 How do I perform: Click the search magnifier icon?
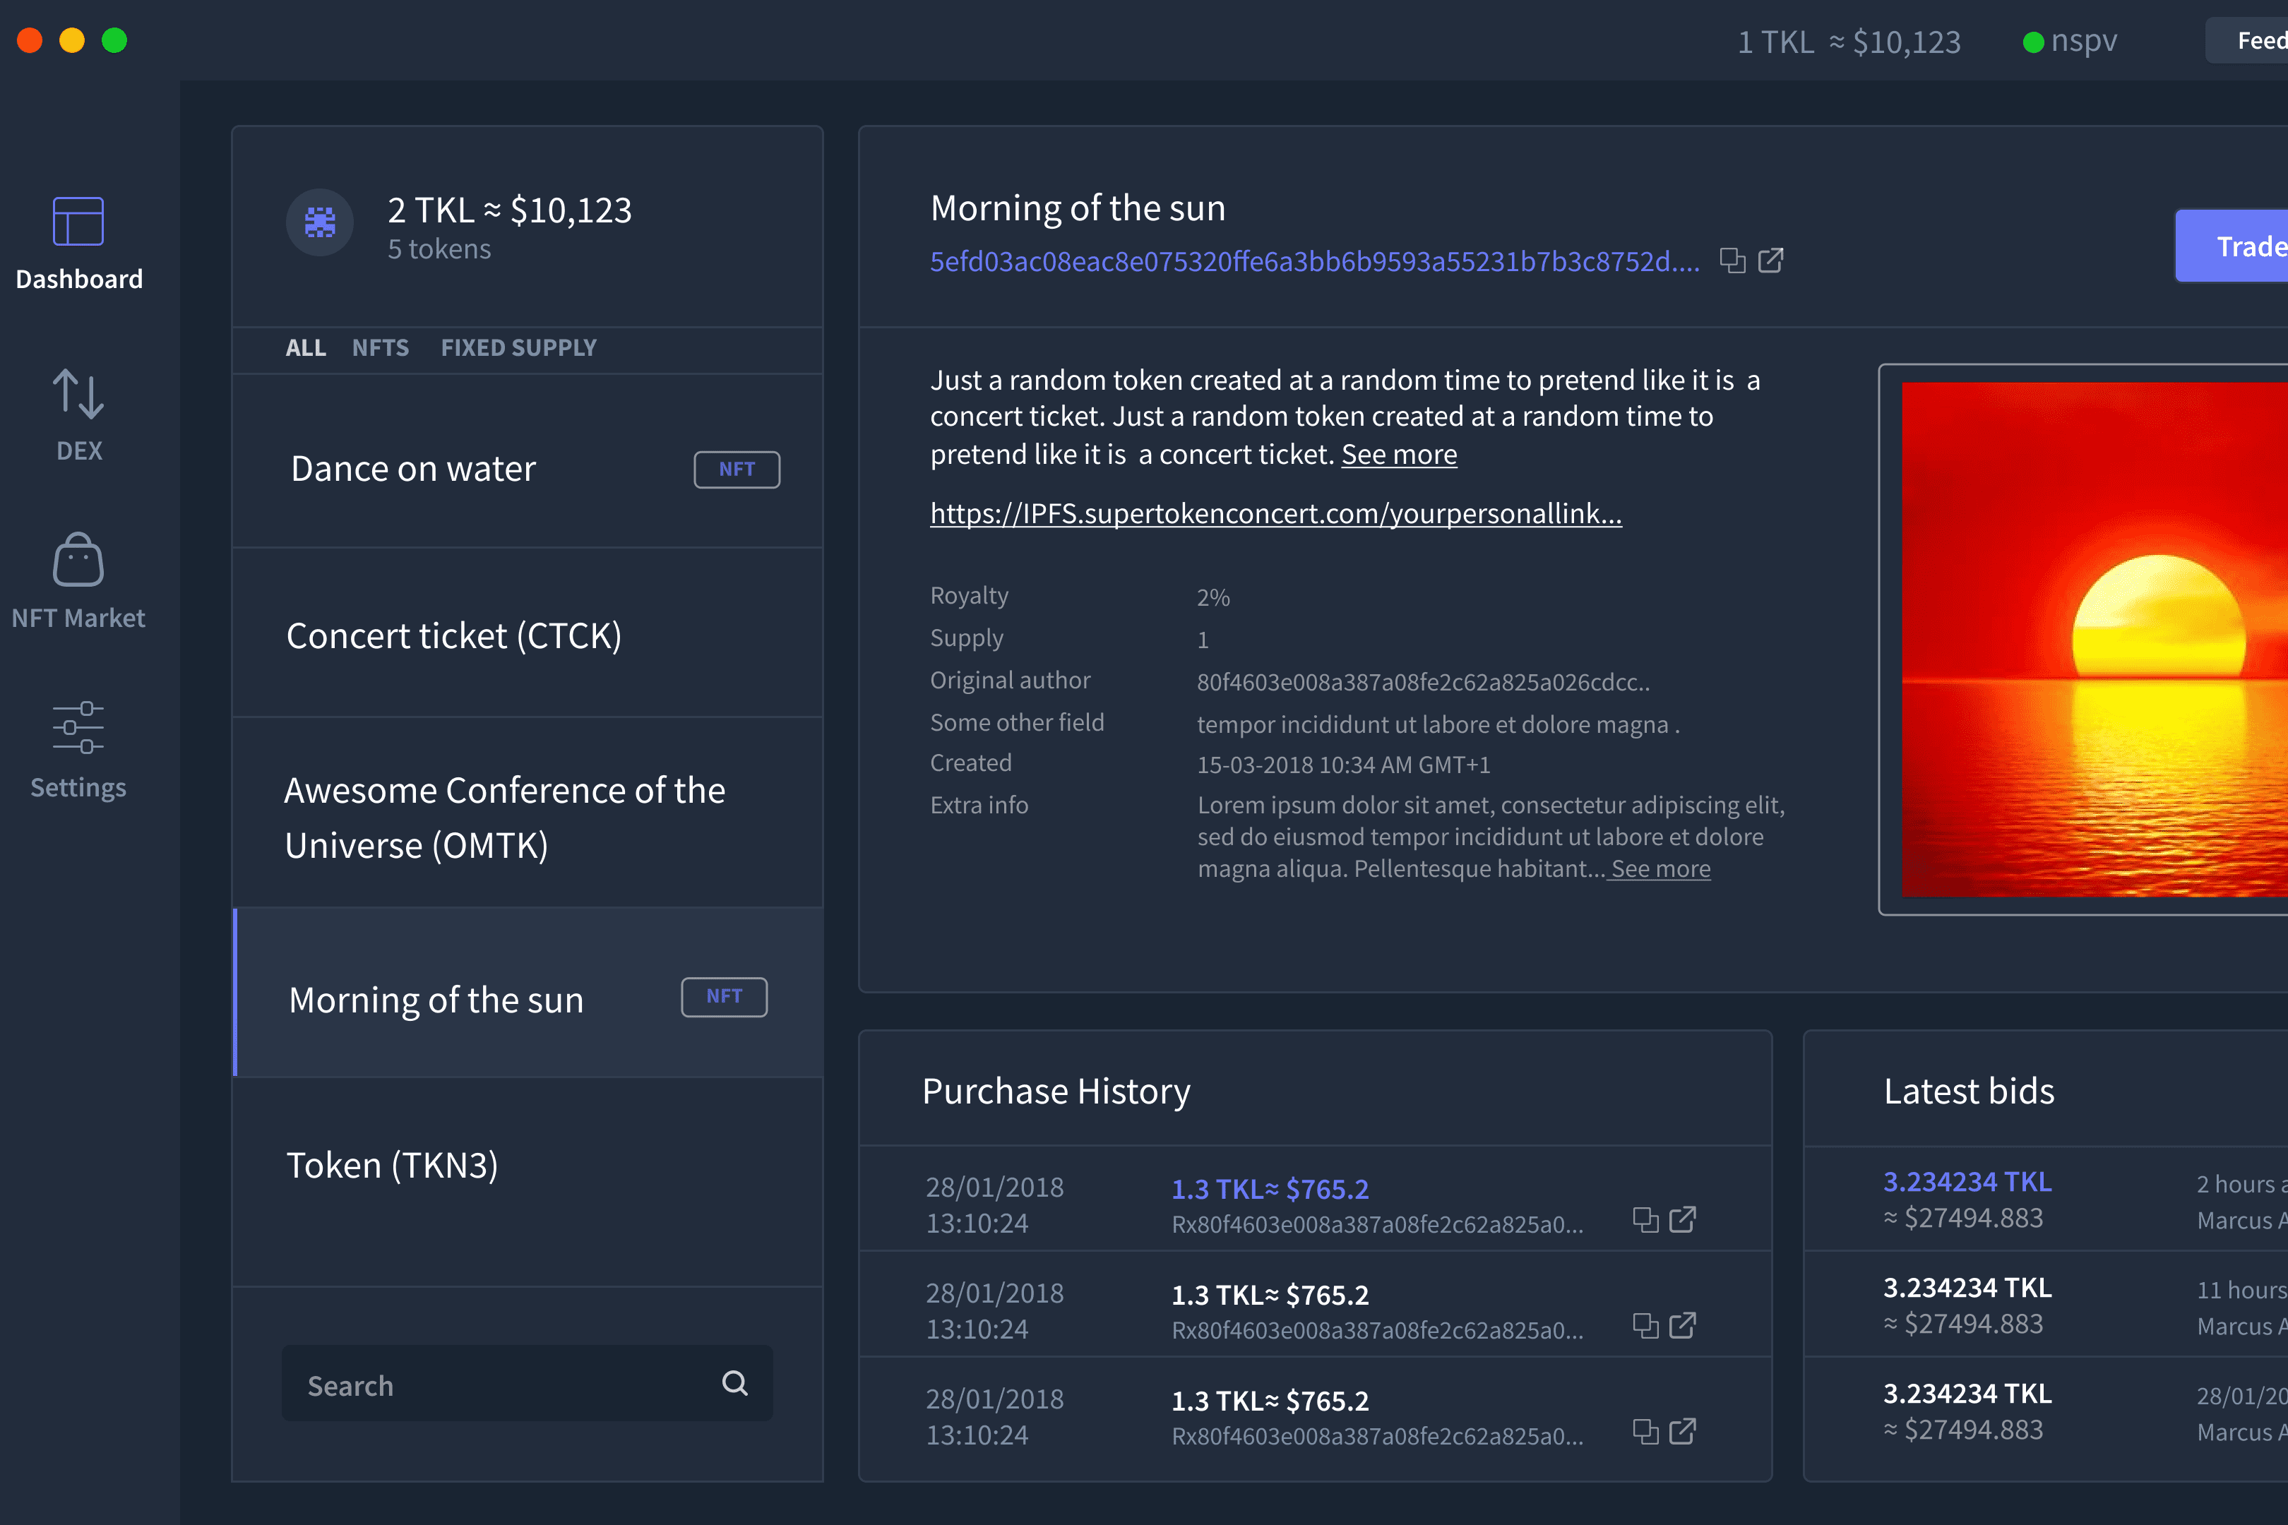click(734, 1383)
